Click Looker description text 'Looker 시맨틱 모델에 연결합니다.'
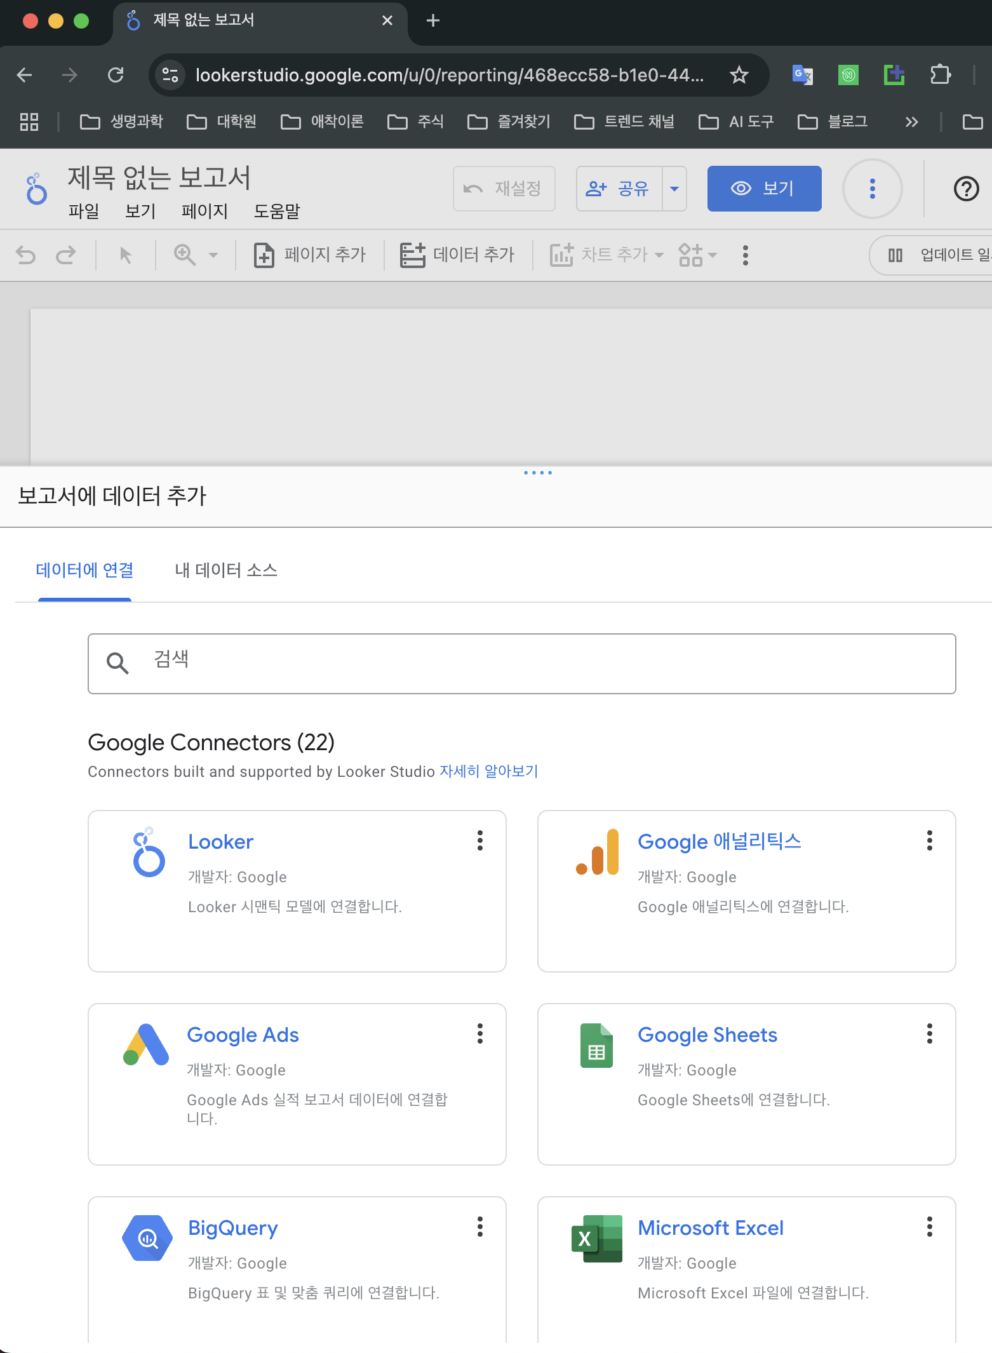The width and height of the screenshot is (992, 1353). tap(295, 906)
